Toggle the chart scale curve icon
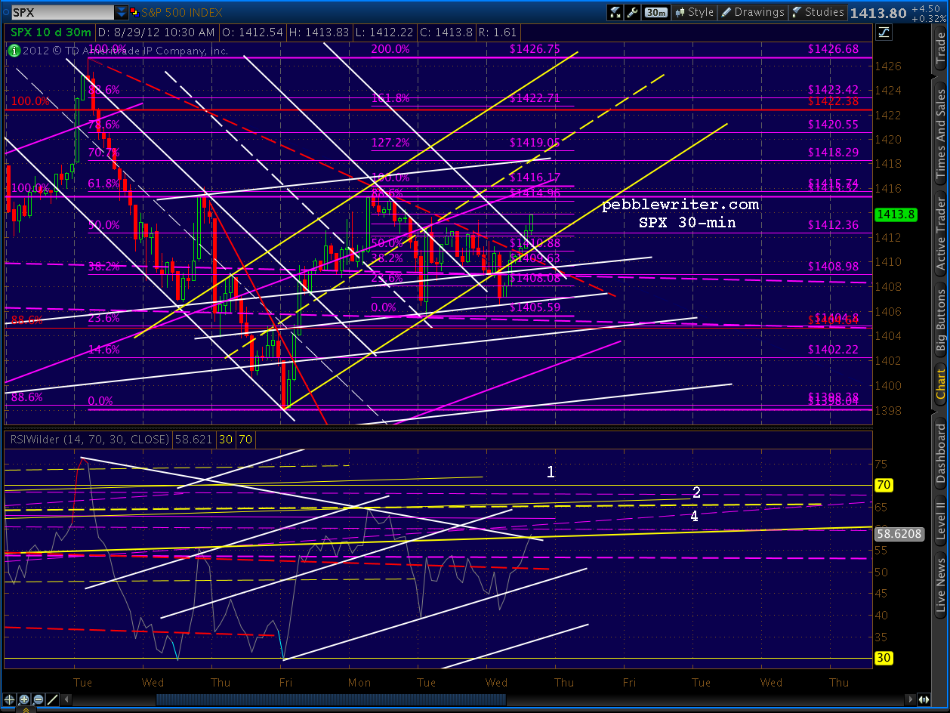This screenshot has height=713, width=950. (883, 32)
